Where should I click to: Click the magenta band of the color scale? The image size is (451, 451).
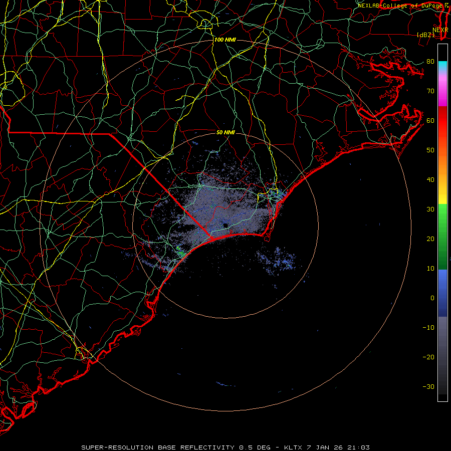pyautogui.click(x=442, y=92)
